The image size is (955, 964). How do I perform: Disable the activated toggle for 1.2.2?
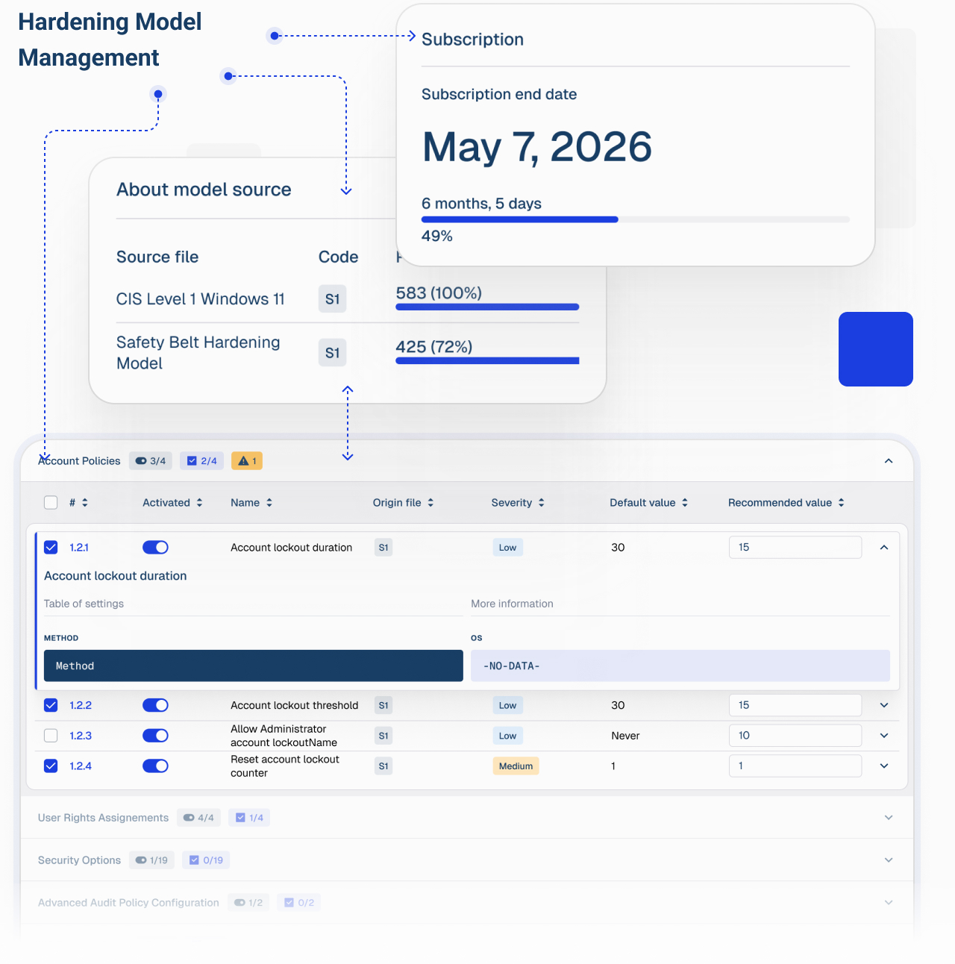point(155,705)
